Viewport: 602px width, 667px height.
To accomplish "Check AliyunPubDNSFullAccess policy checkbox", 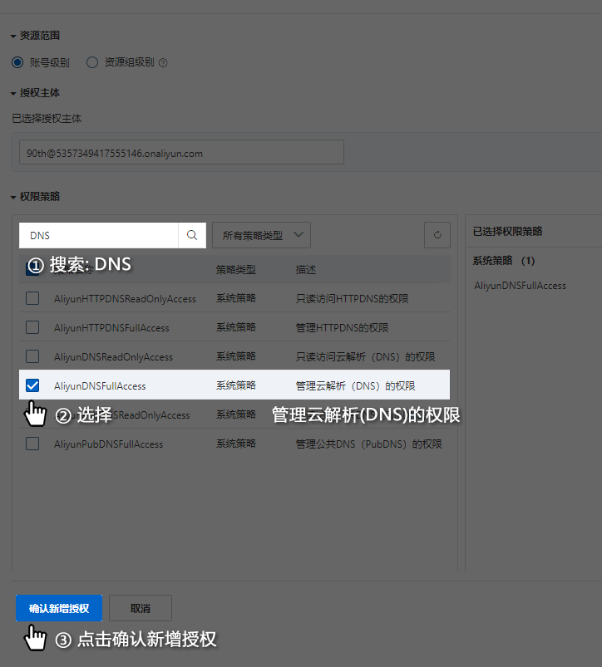I will (32, 444).
